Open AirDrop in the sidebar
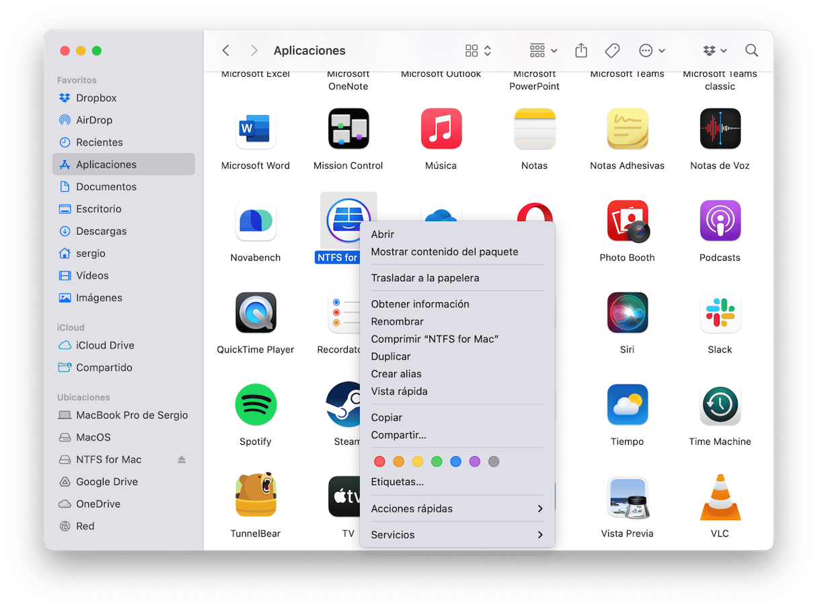Image resolution: width=818 pixels, height=609 pixels. pos(124,120)
